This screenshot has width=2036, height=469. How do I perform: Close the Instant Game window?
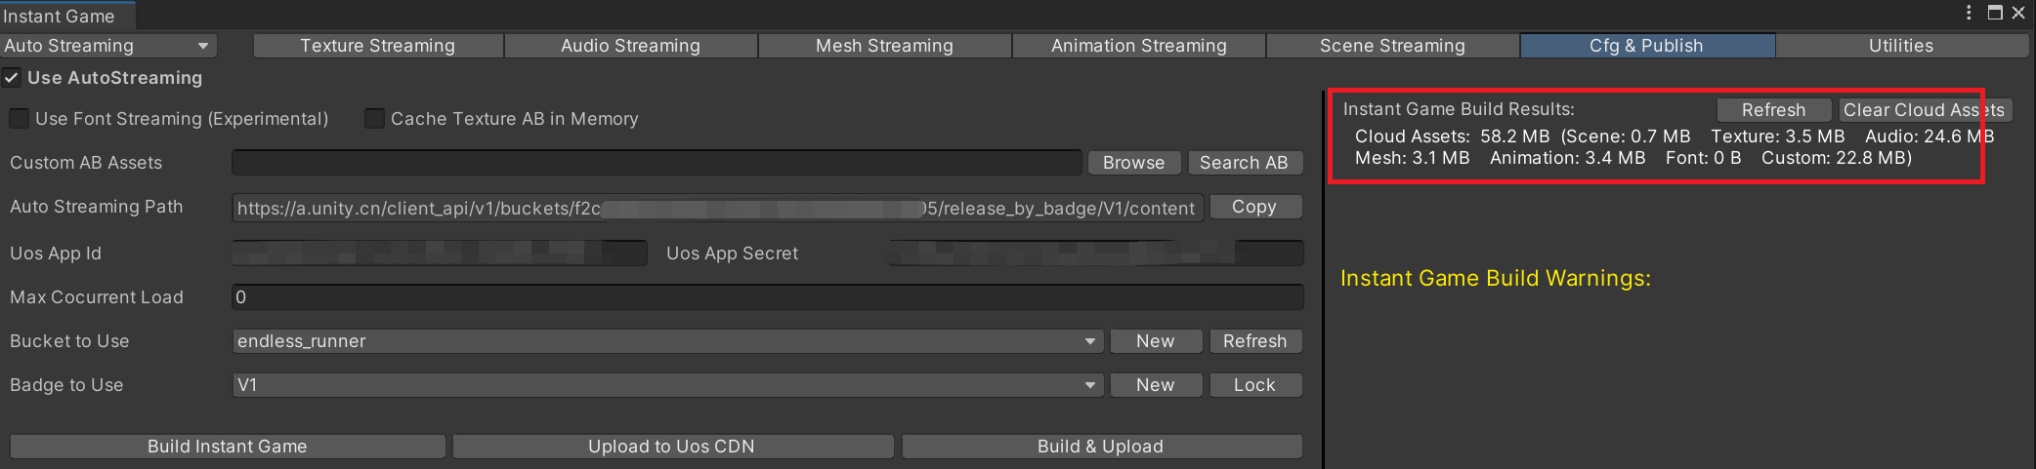coord(2018,13)
